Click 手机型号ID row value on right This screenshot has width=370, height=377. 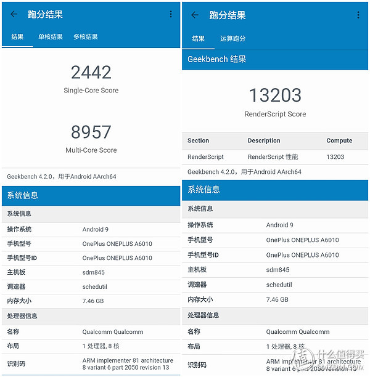[x=302, y=255]
